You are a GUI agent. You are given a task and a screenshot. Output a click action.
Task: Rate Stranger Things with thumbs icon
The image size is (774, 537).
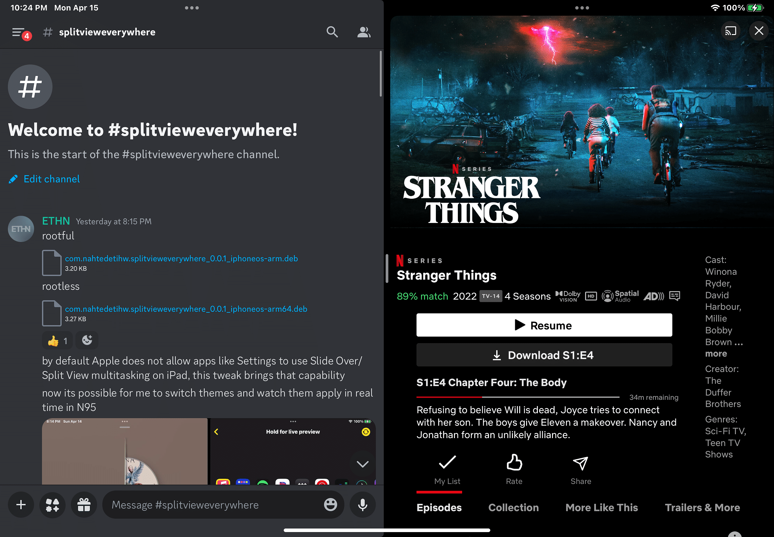(514, 470)
